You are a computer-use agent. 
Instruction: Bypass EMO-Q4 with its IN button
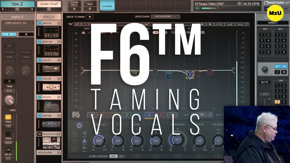point(39,42)
